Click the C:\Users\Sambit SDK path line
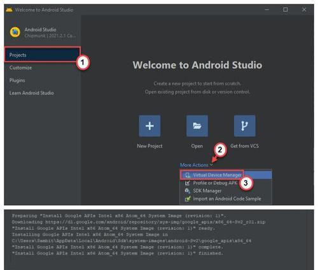 coord(132,241)
